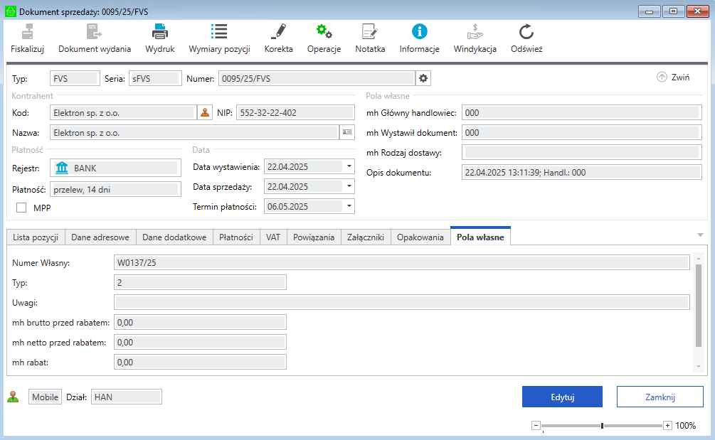The image size is (715, 440).
Task: Open the Załączniki tab
Action: point(366,237)
